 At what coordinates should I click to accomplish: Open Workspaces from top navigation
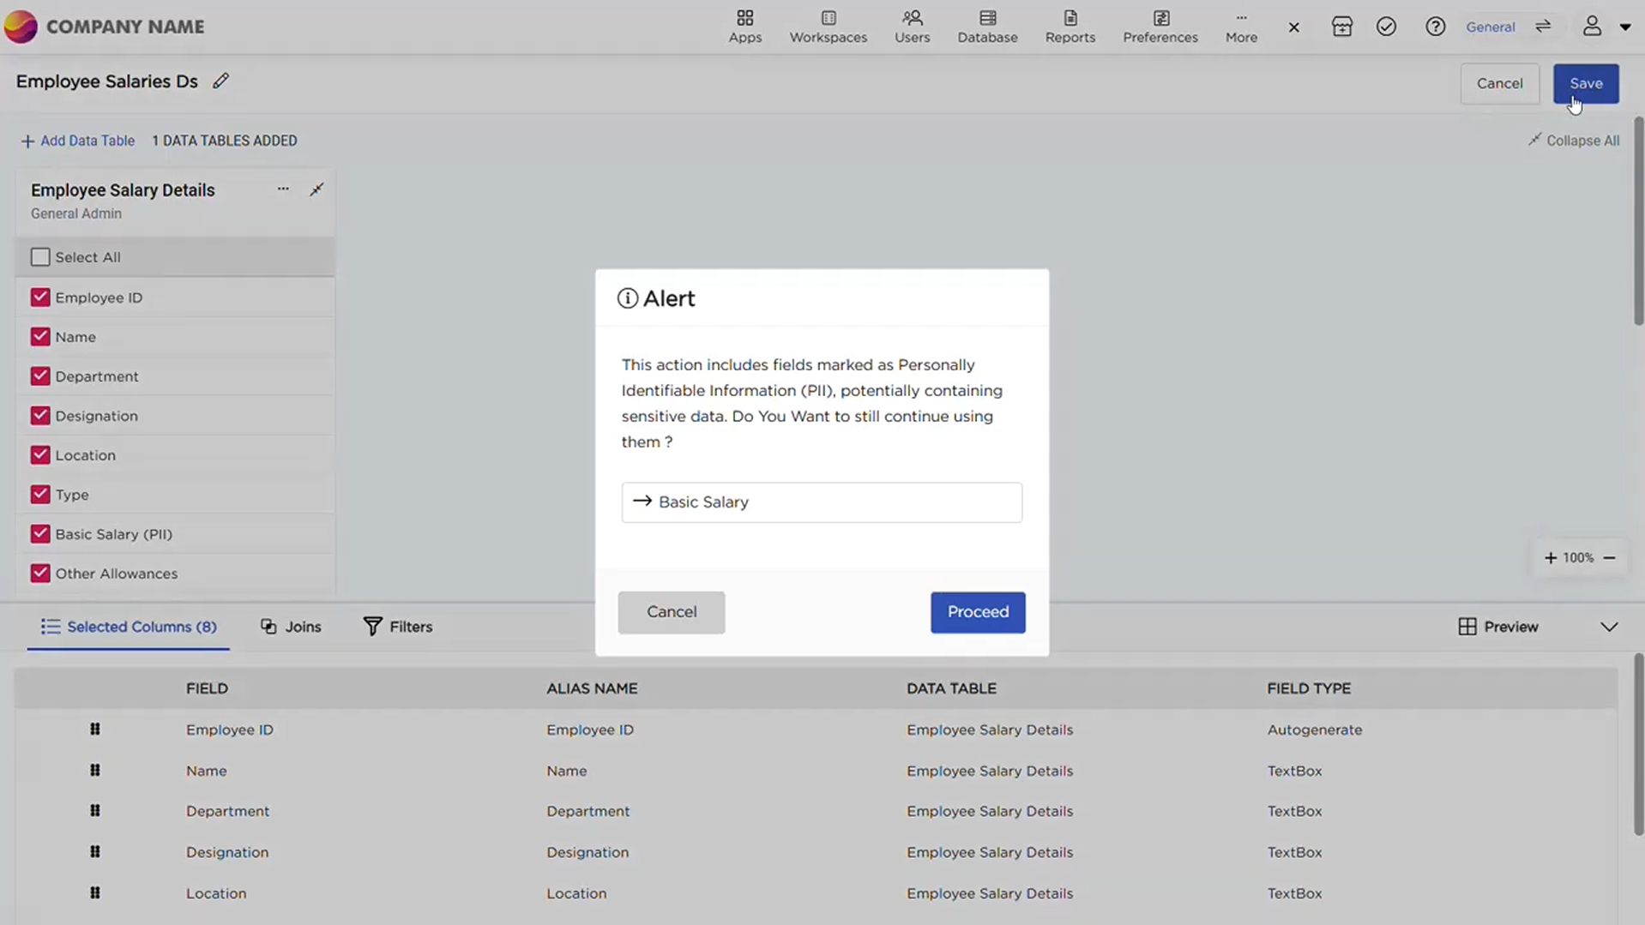pyautogui.click(x=828, y=27)
